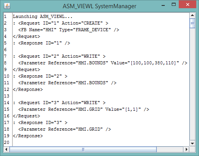Place cursor on the FB Name="HMI" line
The height and width of the screenshot is (156, 199).
pos(69,30)
